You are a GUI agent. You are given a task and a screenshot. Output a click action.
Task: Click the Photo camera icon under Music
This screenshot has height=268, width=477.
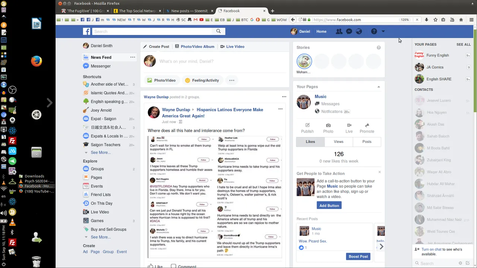tap(328, 125)
